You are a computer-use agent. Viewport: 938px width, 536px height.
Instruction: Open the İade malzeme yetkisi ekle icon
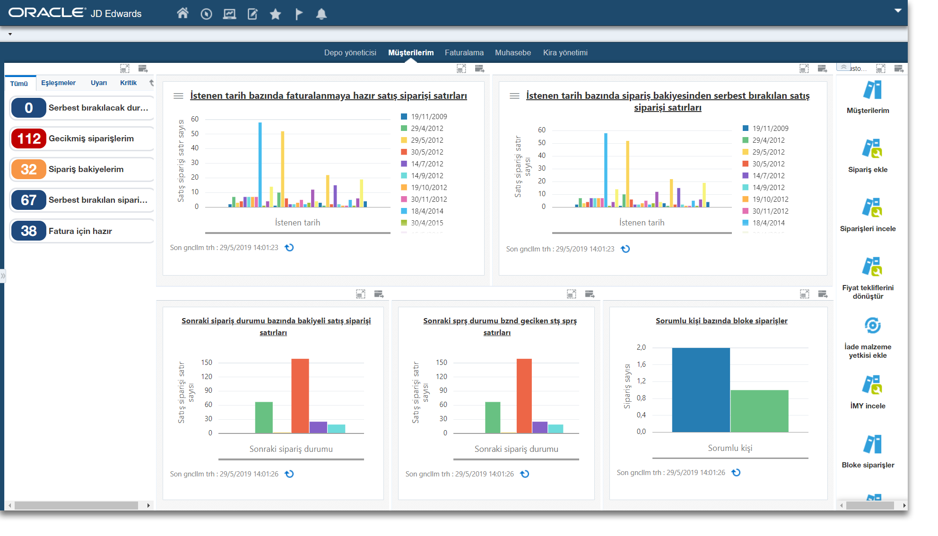[x=872, y=326]
